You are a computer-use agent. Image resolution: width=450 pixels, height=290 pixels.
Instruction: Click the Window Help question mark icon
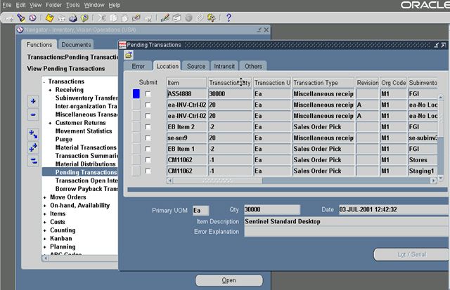pyautogui.click(x=229, y=18)
